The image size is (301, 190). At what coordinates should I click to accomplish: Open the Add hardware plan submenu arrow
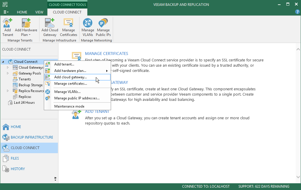[x=107, y=71]
